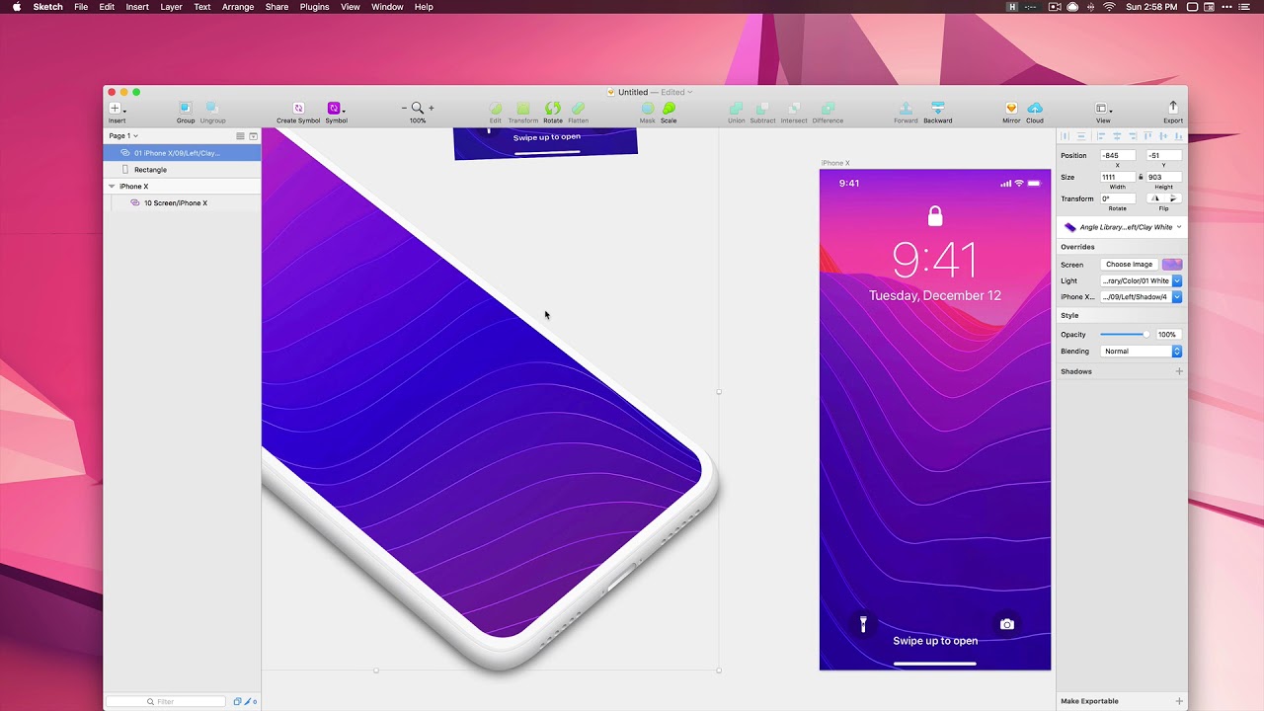Open the Plugins menu

pos(314,7)
